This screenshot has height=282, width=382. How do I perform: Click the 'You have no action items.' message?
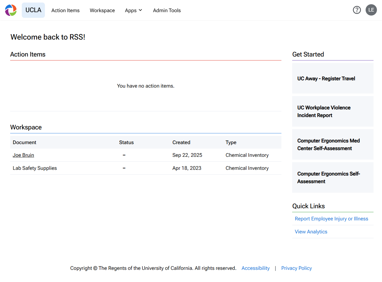click(x=146, y=86)
